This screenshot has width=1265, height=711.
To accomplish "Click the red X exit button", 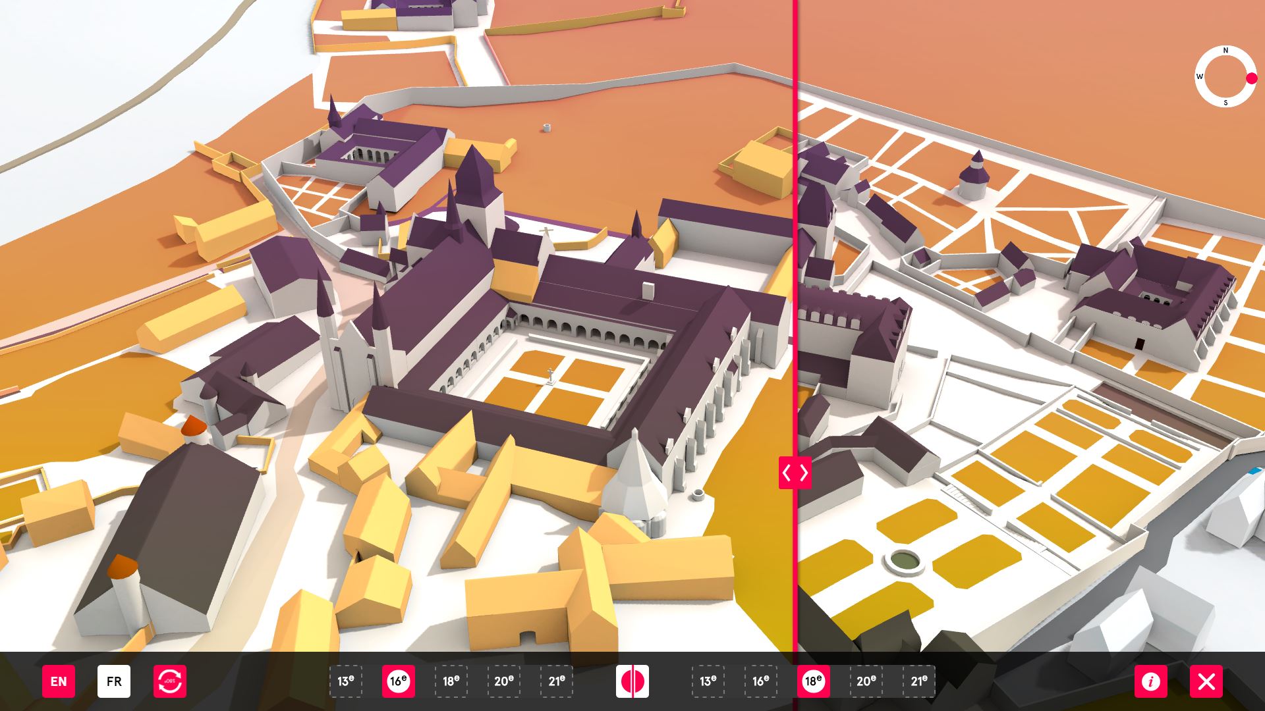I will (x=1206, y=681).
